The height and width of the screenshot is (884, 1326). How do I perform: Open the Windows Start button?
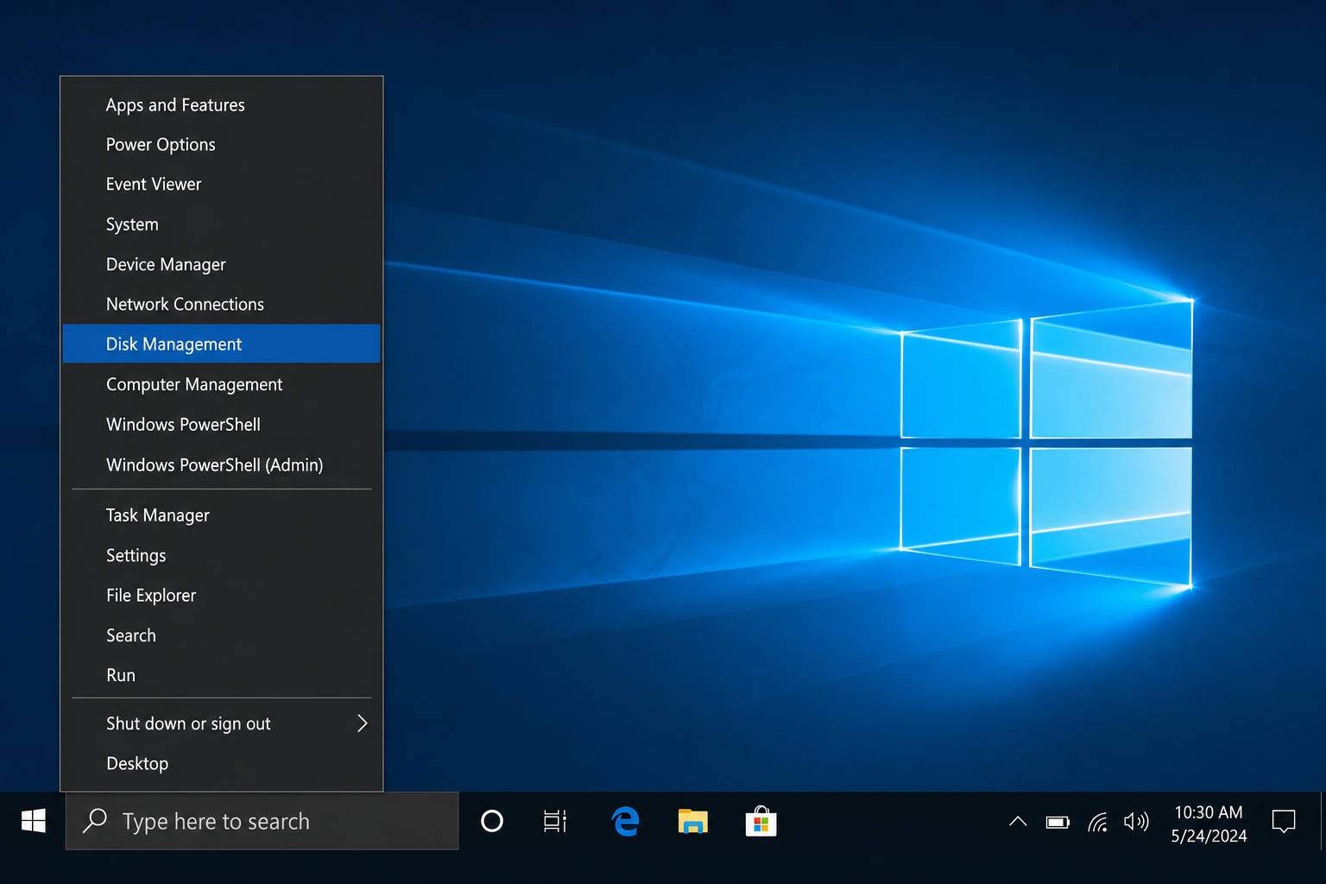33,821
